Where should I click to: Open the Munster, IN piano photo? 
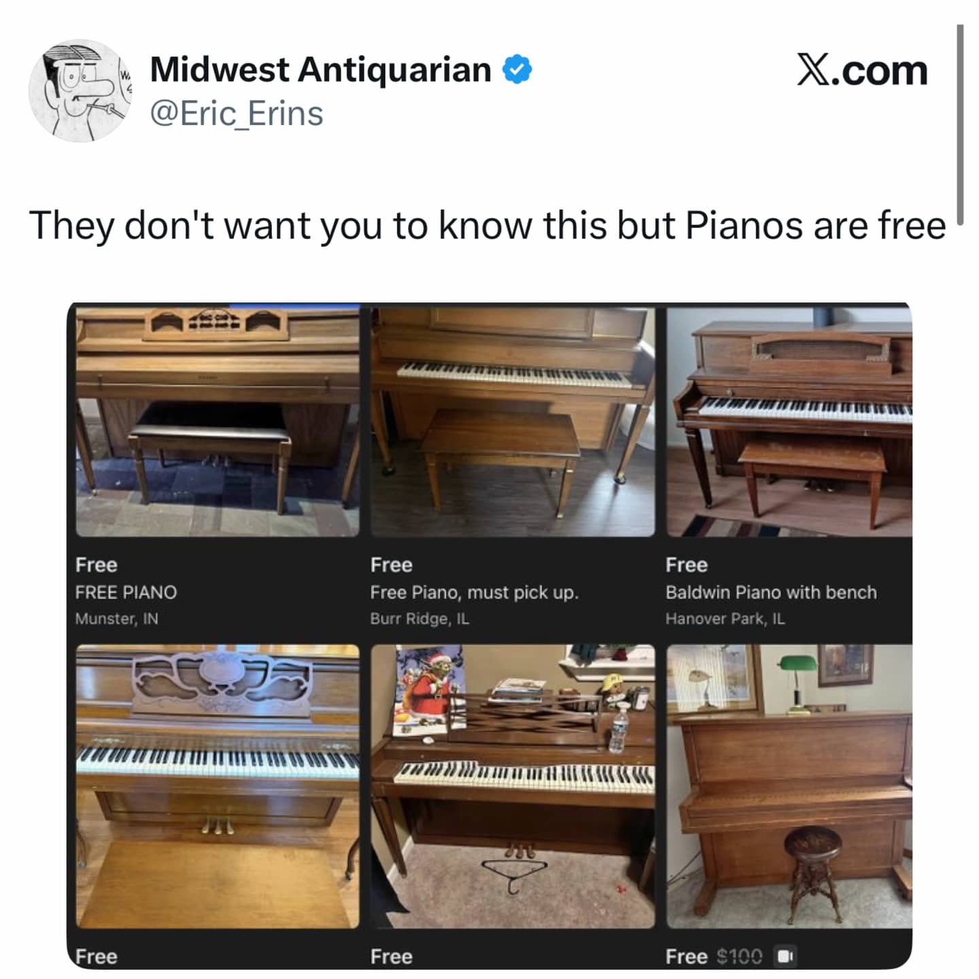click(x=218, y=421)
